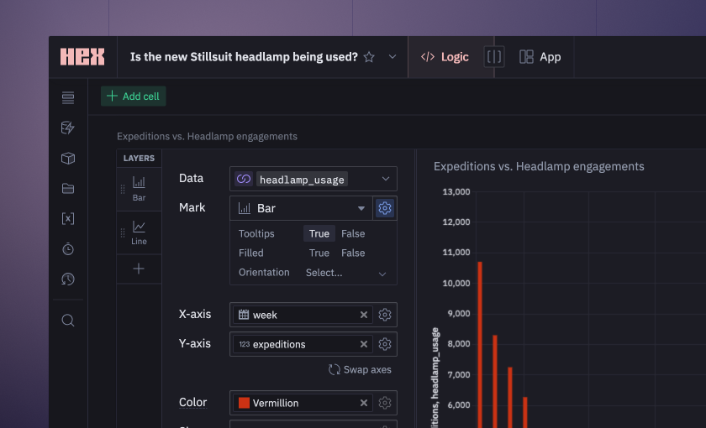Set Tooltips to False
This screenshot has width=706, height=428.
353,234
